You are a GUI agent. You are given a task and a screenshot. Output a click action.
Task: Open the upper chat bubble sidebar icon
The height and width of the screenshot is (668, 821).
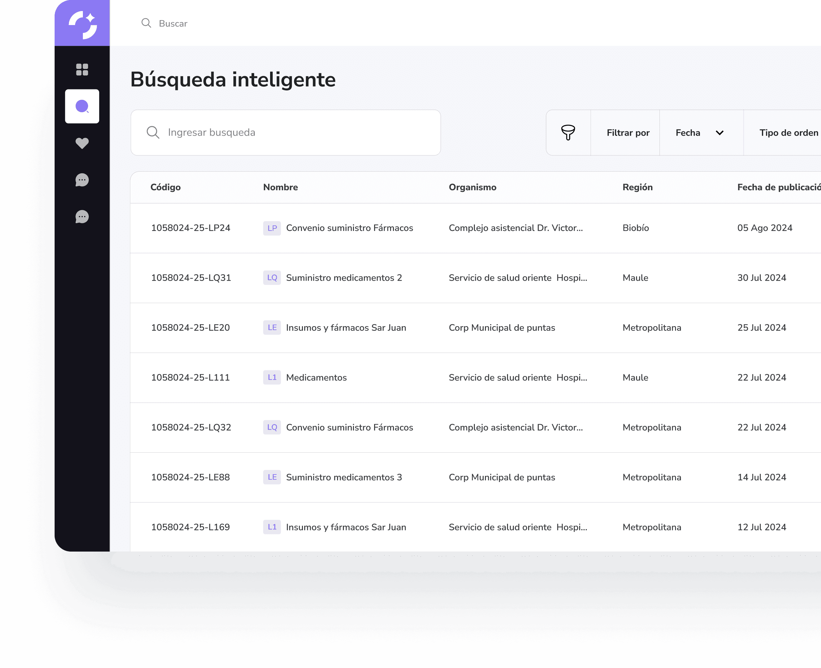pos(82,180)
